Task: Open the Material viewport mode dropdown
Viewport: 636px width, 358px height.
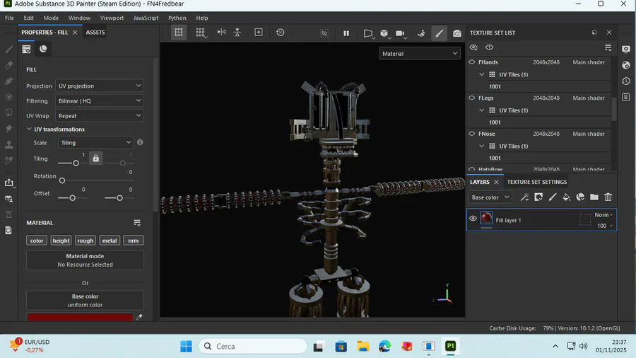Action: pyautogui.click(x=420, y=53)
